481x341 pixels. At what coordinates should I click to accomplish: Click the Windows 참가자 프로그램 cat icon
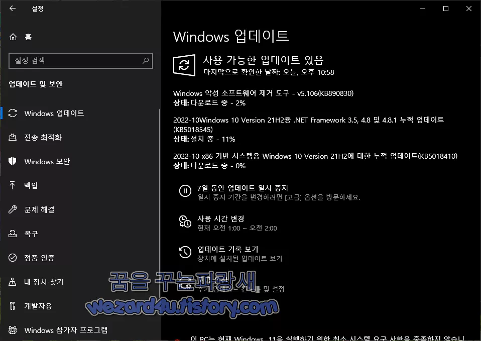13,330
